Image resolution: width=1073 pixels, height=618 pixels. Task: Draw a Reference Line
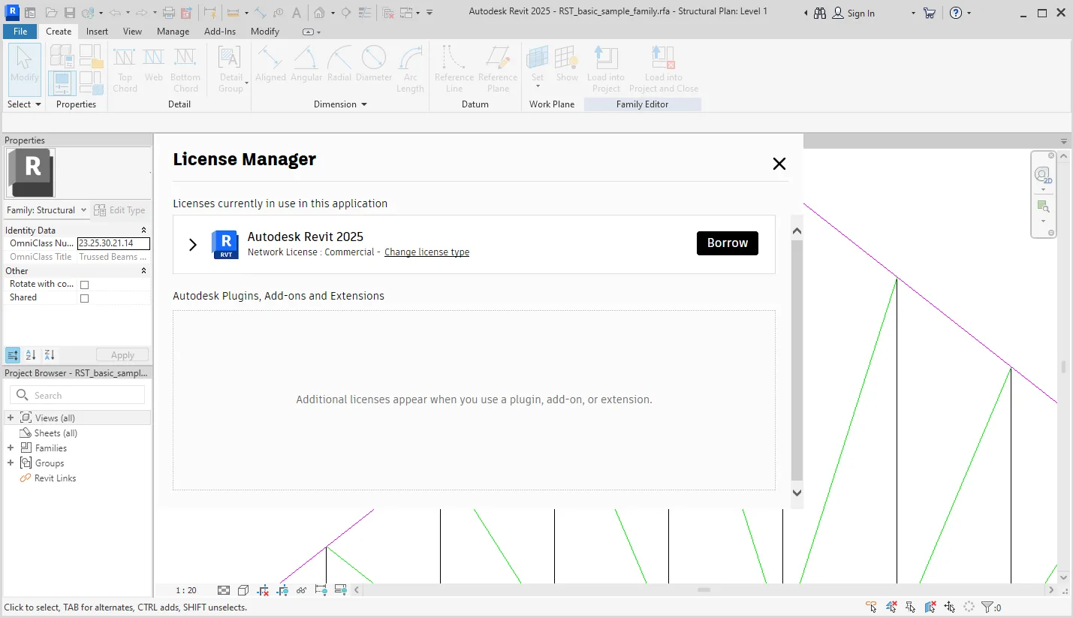(454, 68)
